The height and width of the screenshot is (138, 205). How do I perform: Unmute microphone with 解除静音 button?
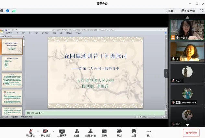click(31, 132)
